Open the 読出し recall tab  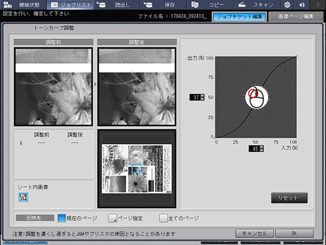(x=117, y=4)
